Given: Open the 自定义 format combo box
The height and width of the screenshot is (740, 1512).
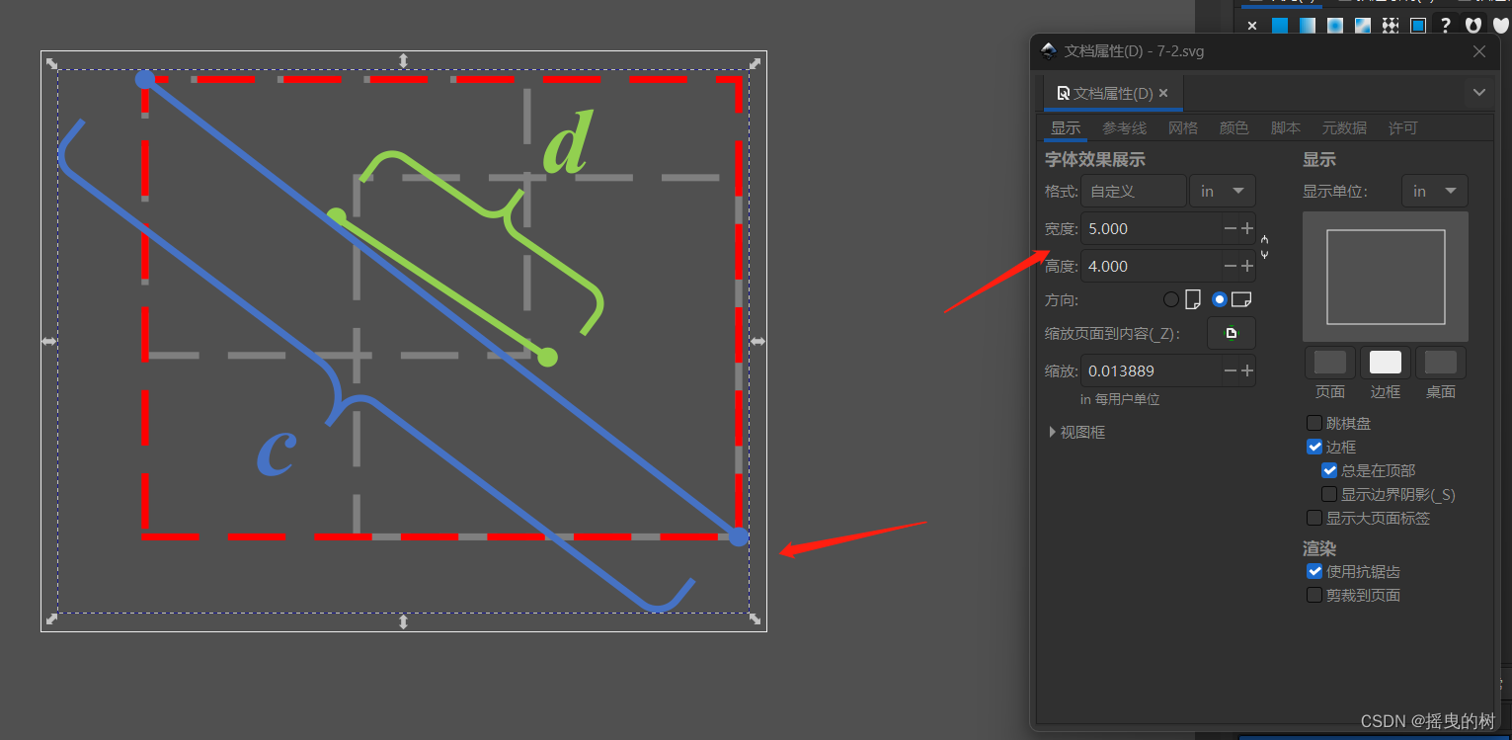Looking at the screenshot, I should (1134, 191).
